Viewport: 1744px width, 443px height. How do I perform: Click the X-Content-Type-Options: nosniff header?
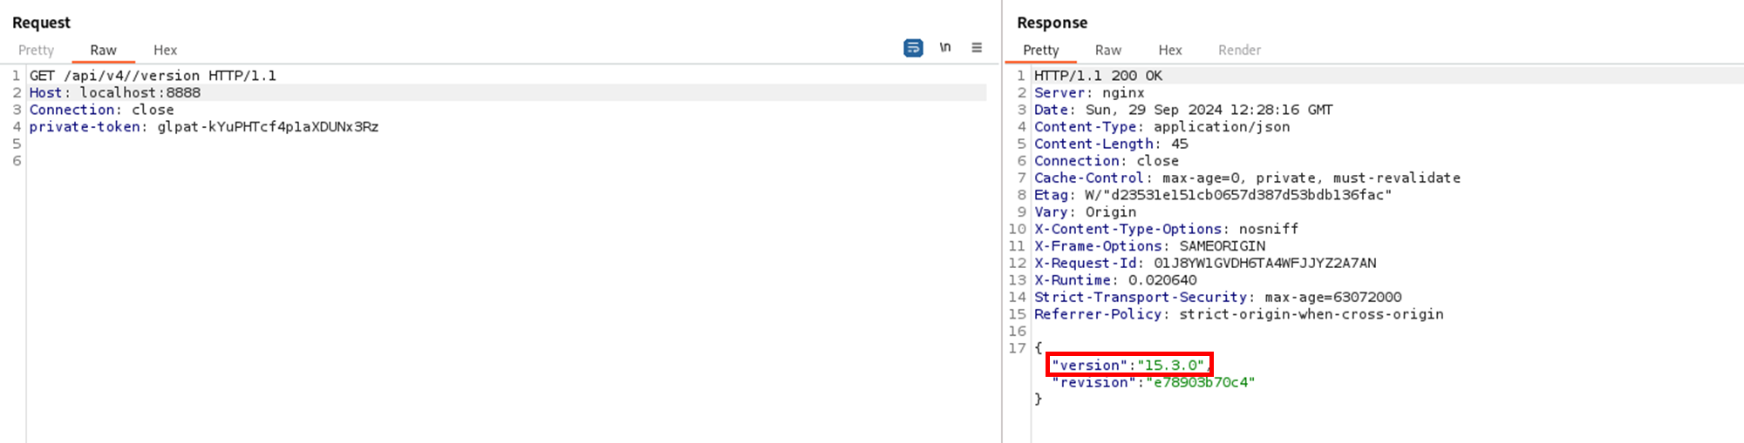(x=1166, y=229)
